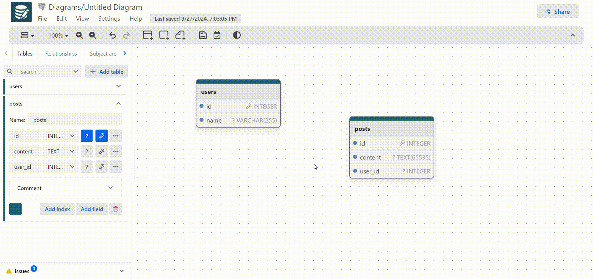The image size is (593, 279).
Task: Open the posts table color swatch
Action: pos(15,209)
